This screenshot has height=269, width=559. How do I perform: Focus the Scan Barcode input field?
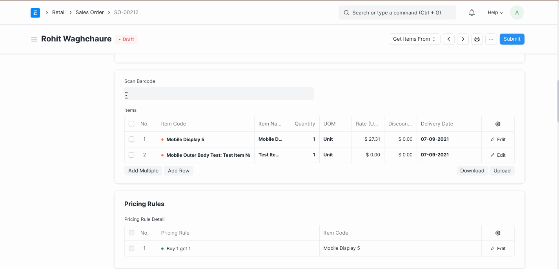tap(219, 93)
